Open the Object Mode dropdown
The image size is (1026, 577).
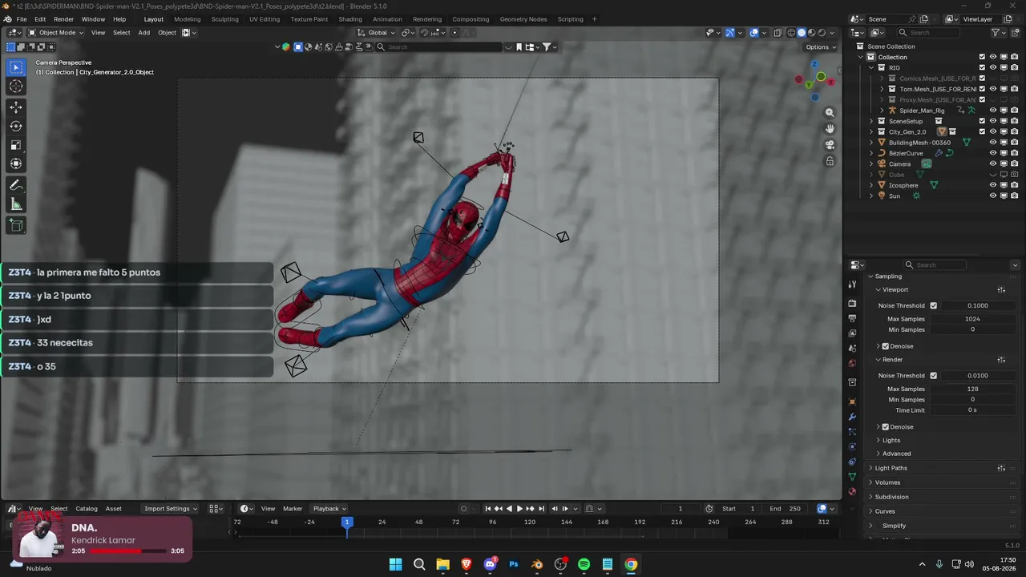[56, 33]
